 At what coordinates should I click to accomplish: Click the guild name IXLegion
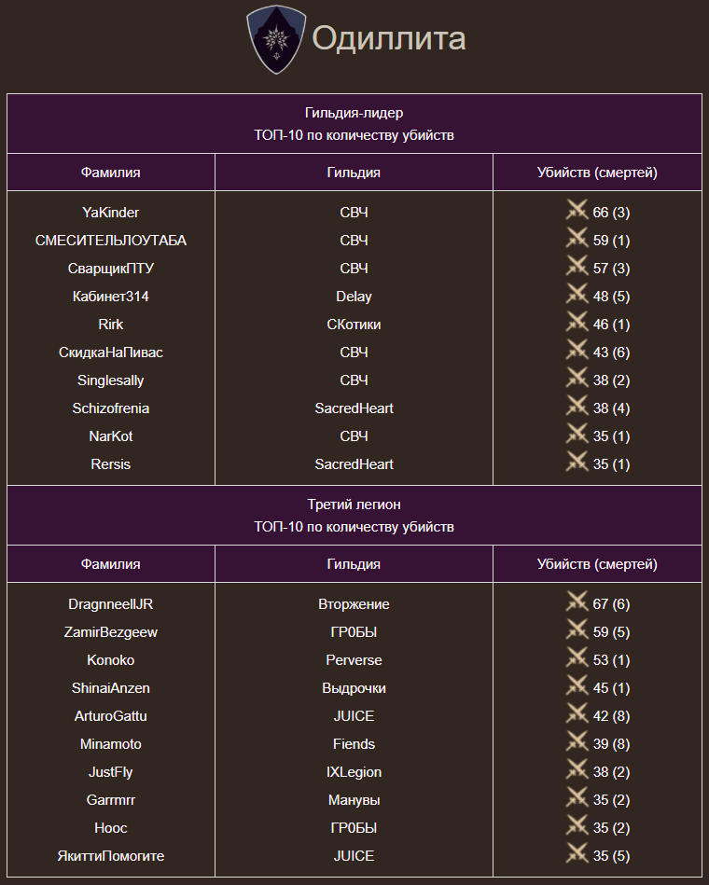coord(354,772)
